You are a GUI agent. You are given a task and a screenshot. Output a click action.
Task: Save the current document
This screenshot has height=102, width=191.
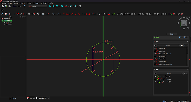[x=9, y=6]
